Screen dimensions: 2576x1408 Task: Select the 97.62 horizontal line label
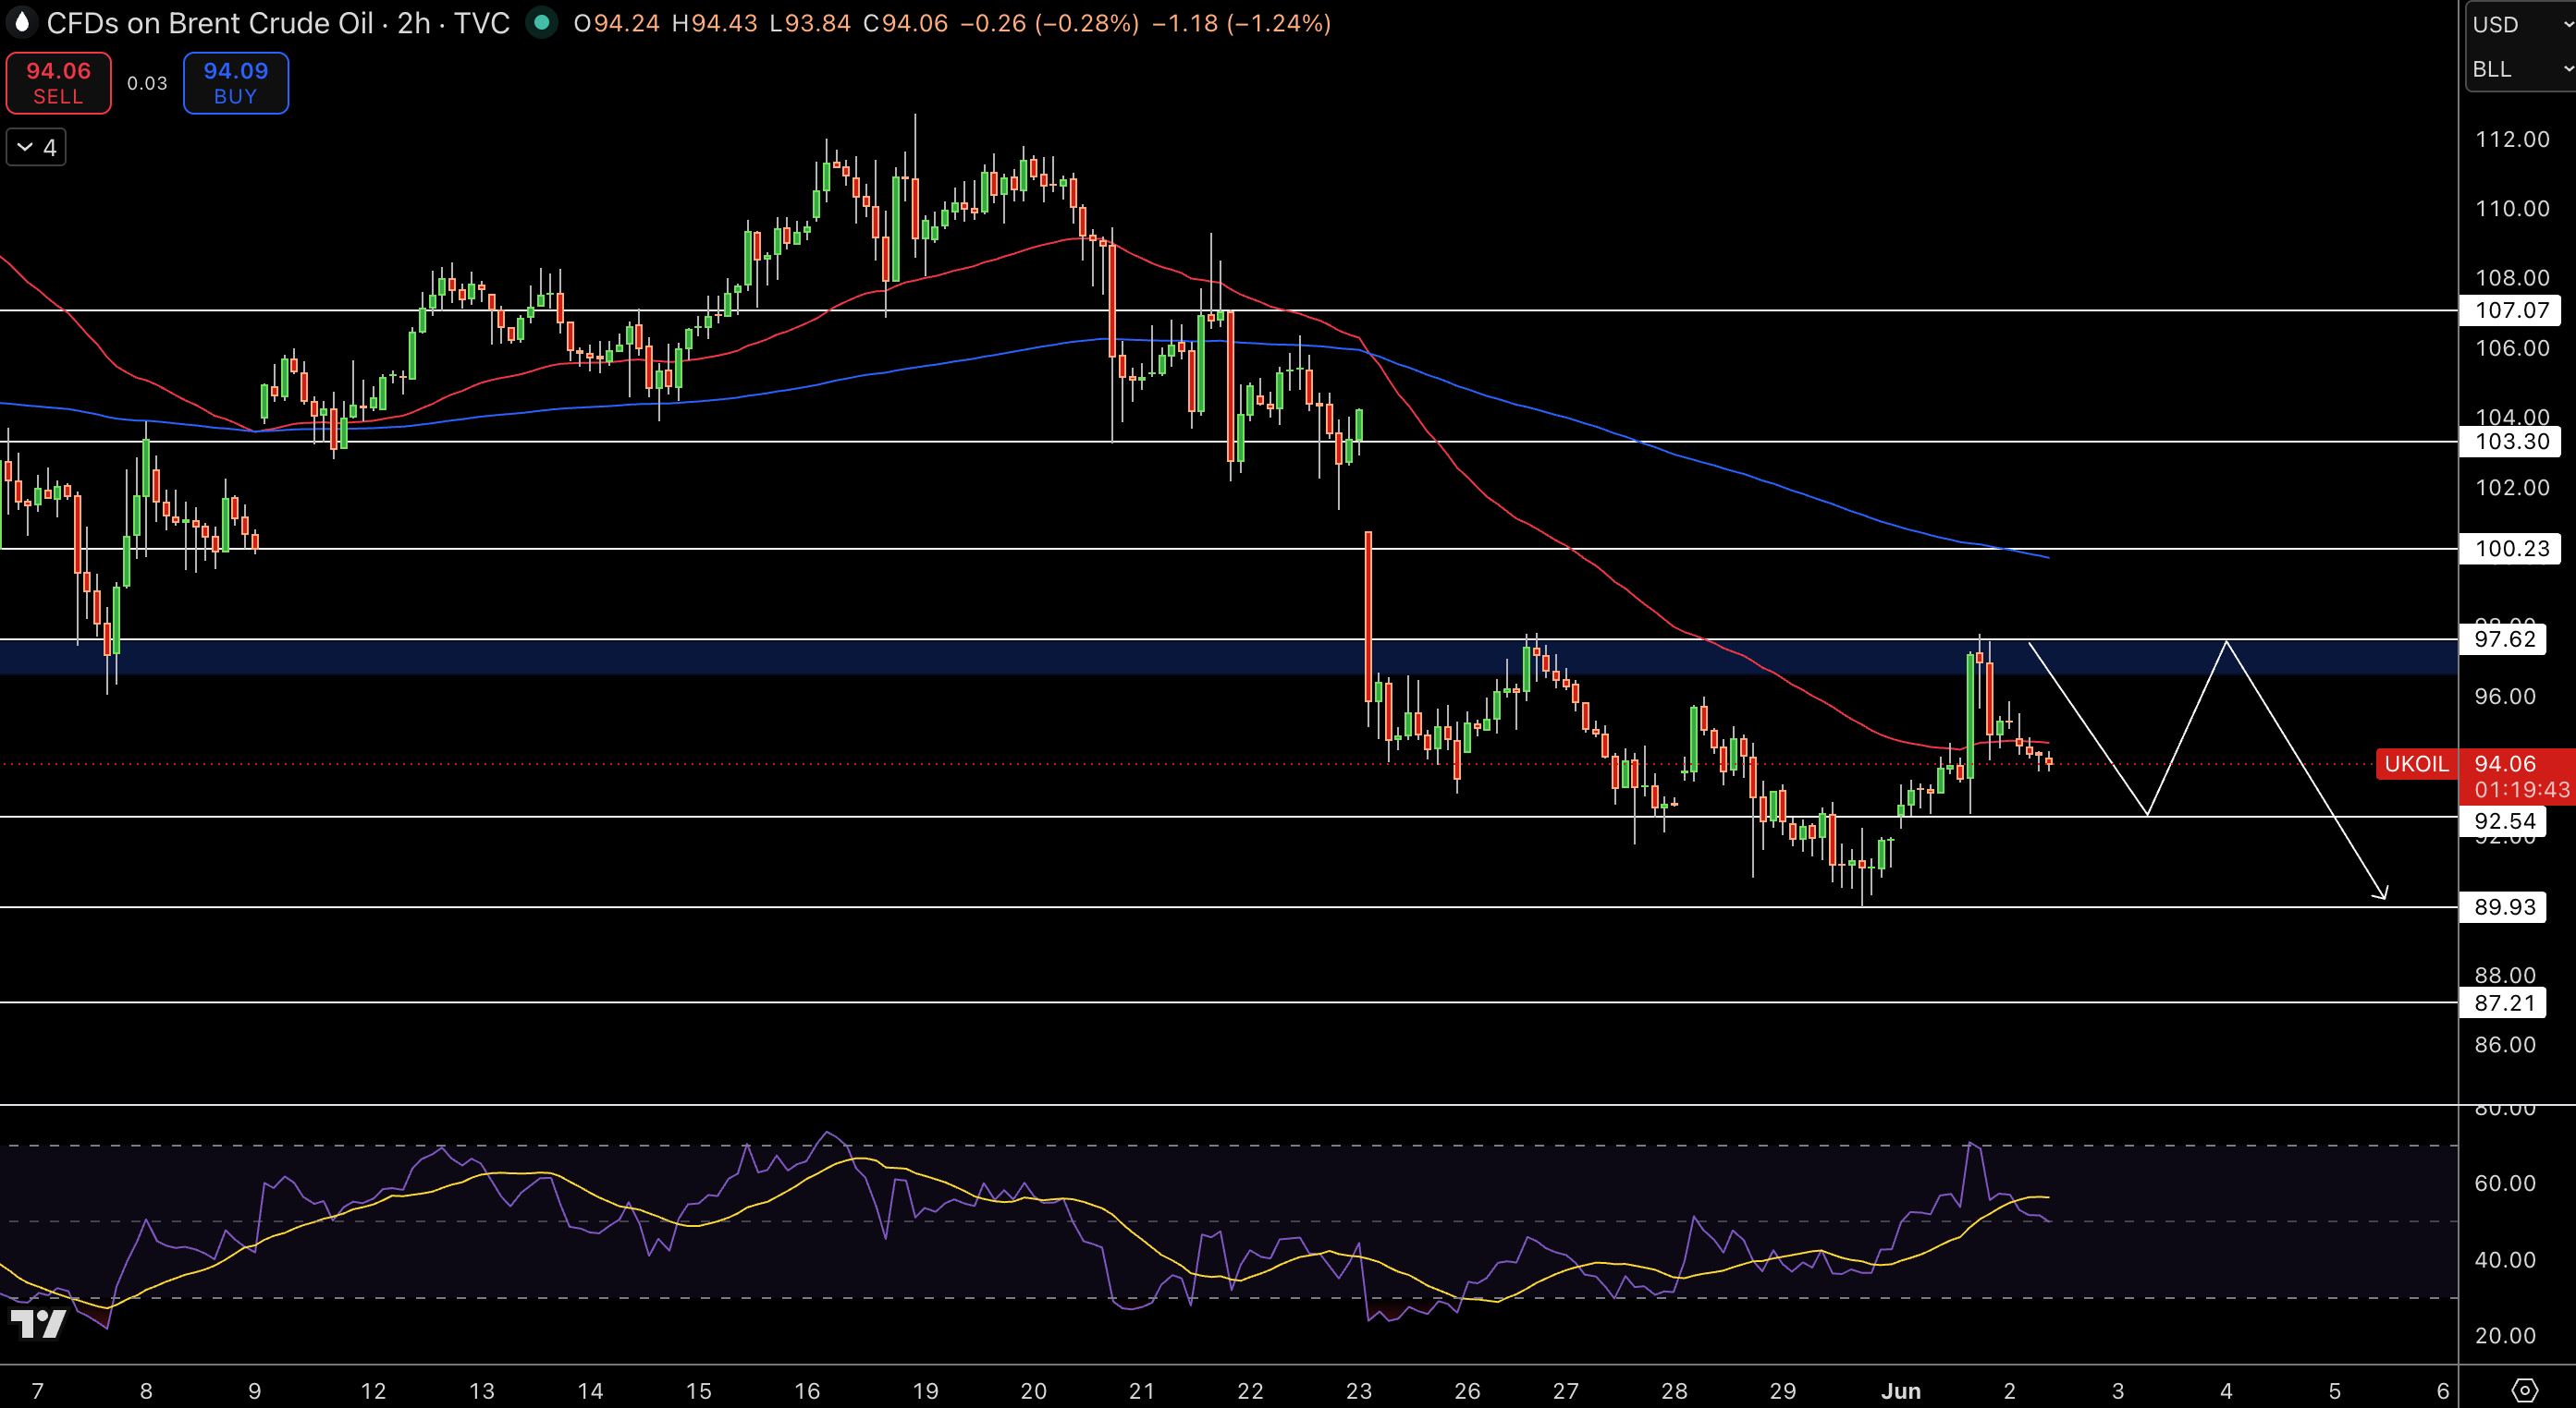pyautogui.click(x=2504, y=638)
